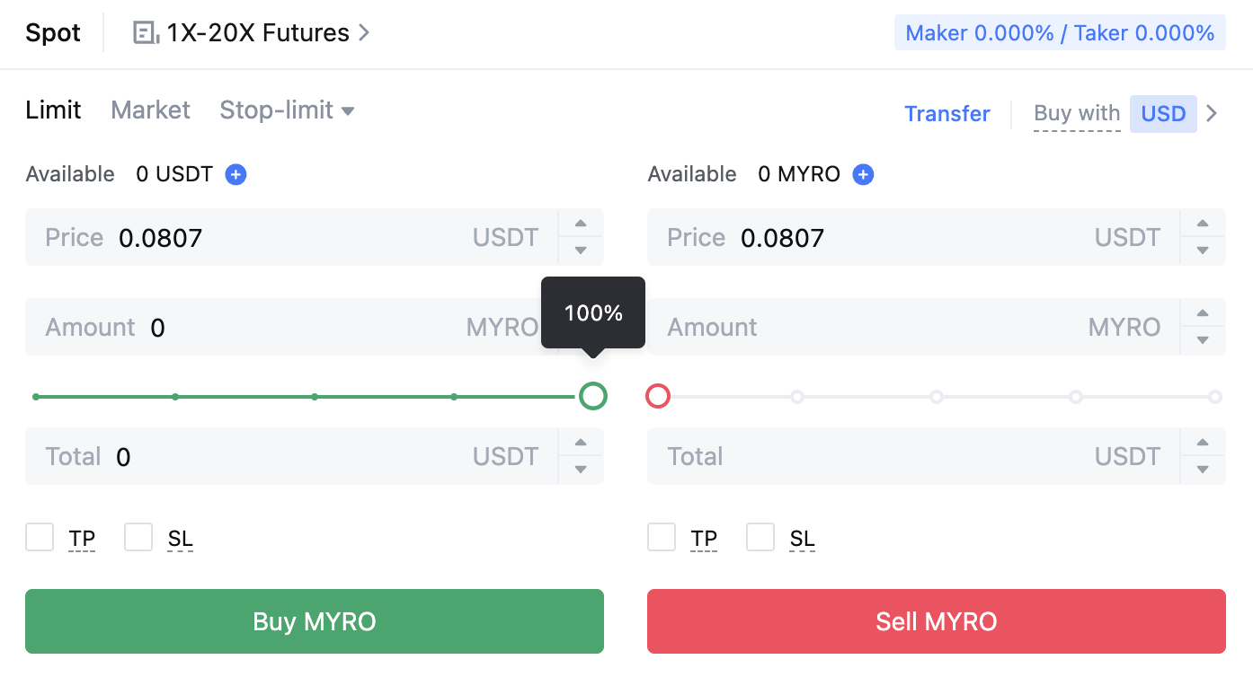The height and width of the screenshot is (677, 1253).
Task: Expand the 1X-20X Futures options
Action: [x=364, y=32]
